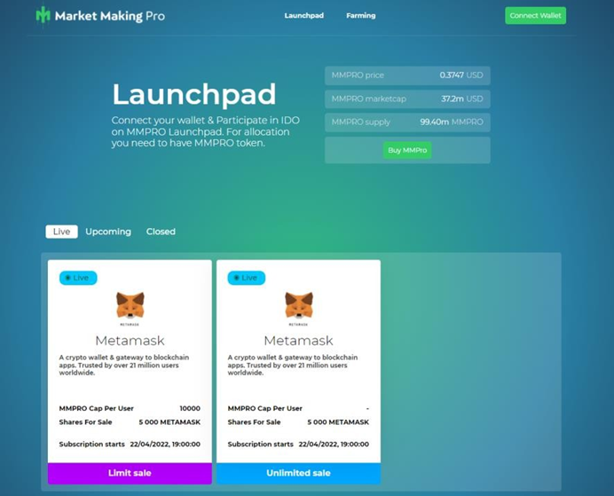The image size is (614, 496).
Task: Click the Metamask fox icon in Unlimited sale card
Action: 299,306
